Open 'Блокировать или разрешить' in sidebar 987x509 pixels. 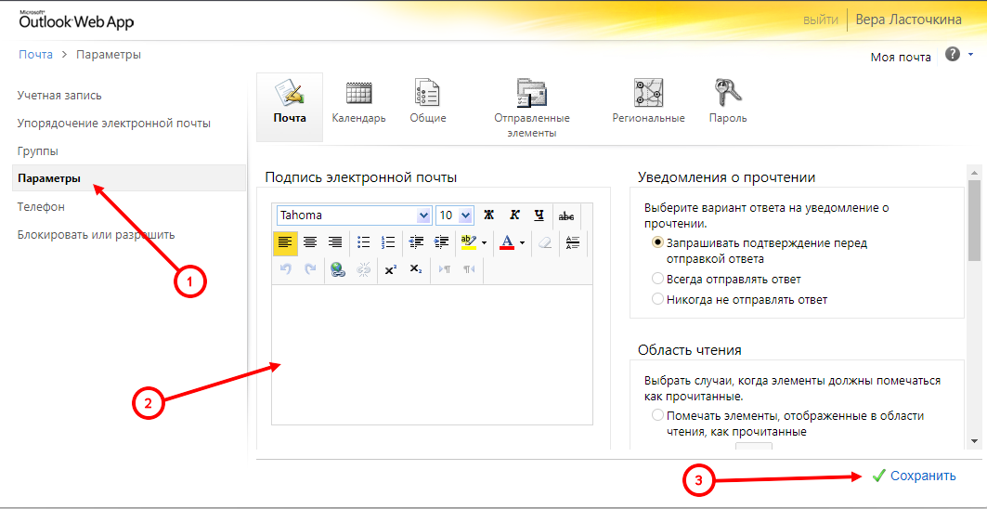click(x=96, y=235)
